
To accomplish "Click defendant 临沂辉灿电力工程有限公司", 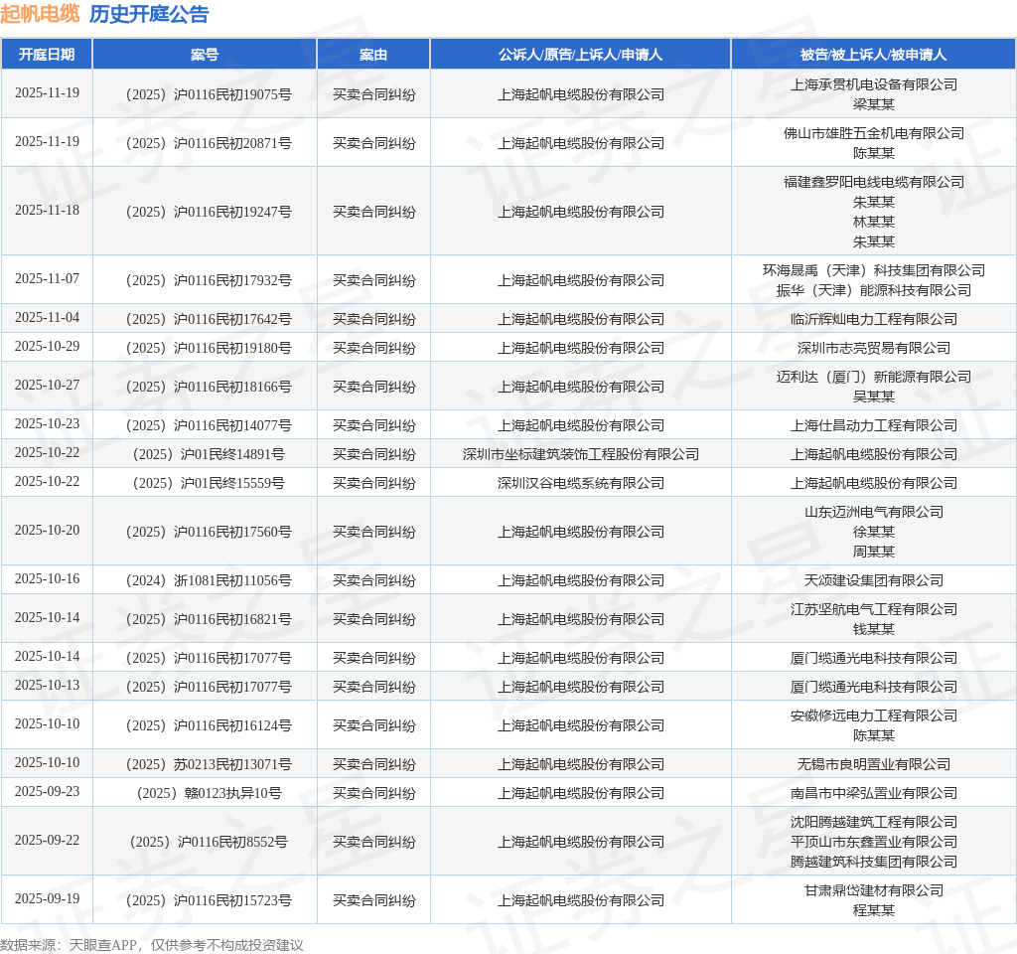I will [x=874, y=319].
